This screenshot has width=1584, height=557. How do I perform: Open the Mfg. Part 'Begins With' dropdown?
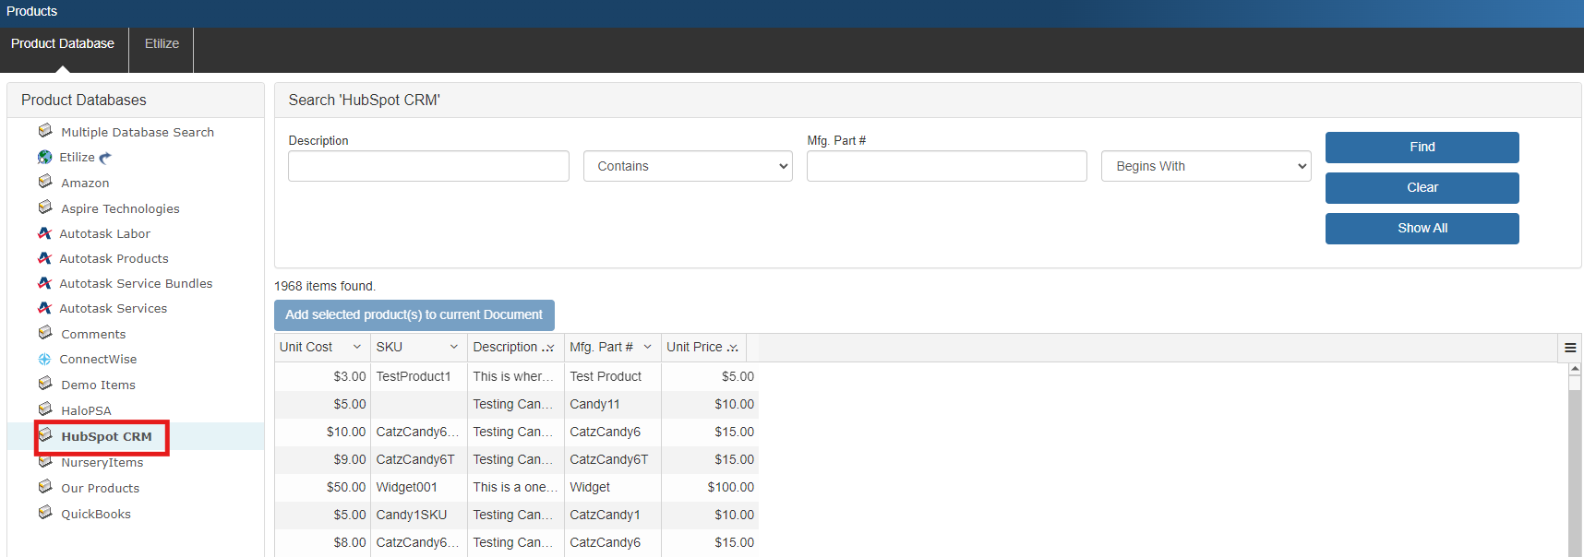point(1206,166)
